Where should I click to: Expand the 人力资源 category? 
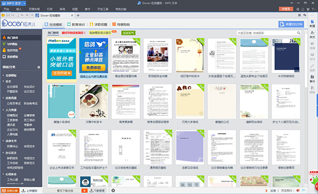click(x=11, y=110)
